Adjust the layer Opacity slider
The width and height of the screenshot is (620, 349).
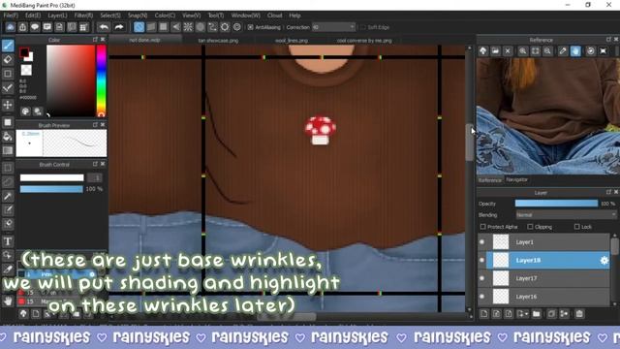click(556, 204)
